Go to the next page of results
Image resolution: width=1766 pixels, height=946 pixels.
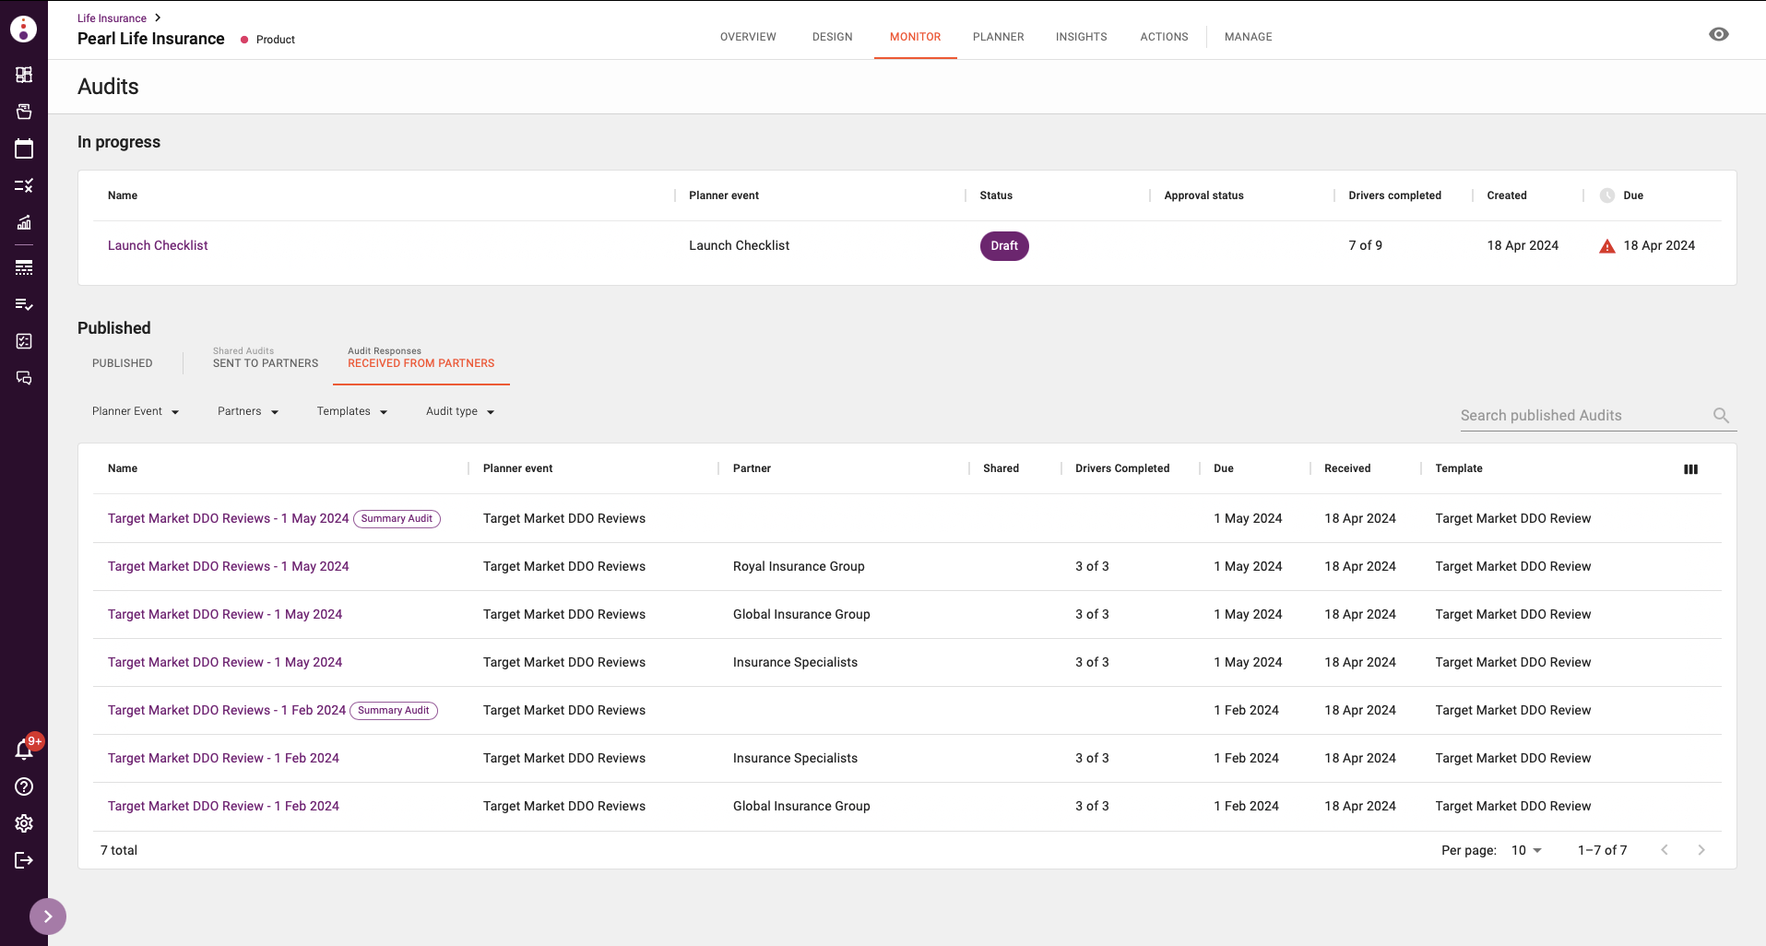pyautogui.click(x=1701, y=850)
